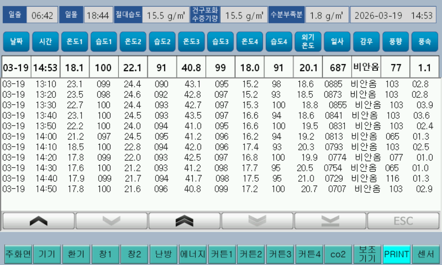
Task: Click the 시간 column header button
Action: click(45, 42)
